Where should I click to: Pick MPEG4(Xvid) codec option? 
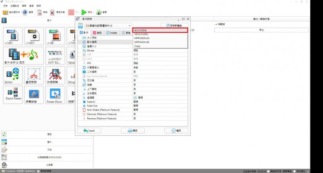coord(160,42)
